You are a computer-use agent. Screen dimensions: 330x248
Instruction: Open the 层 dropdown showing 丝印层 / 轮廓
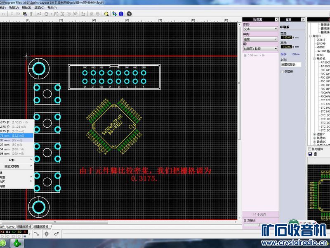point(260,49)
